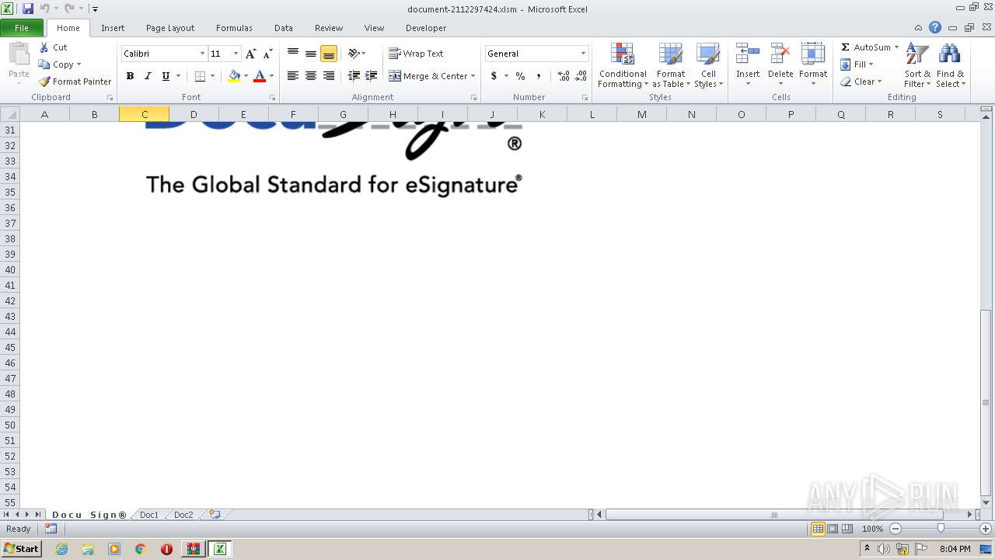Open Cell Styles gallery

pos(708,65)
